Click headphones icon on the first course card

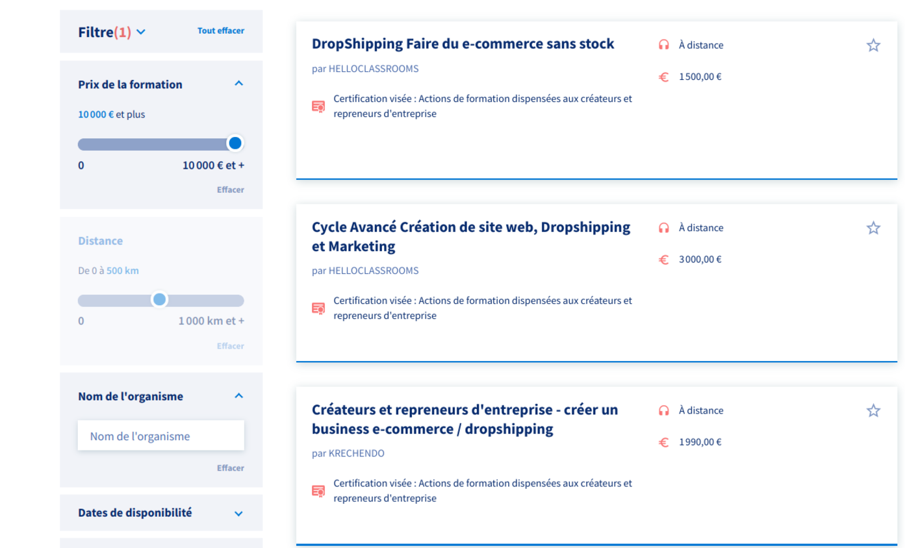pos(663,45)
